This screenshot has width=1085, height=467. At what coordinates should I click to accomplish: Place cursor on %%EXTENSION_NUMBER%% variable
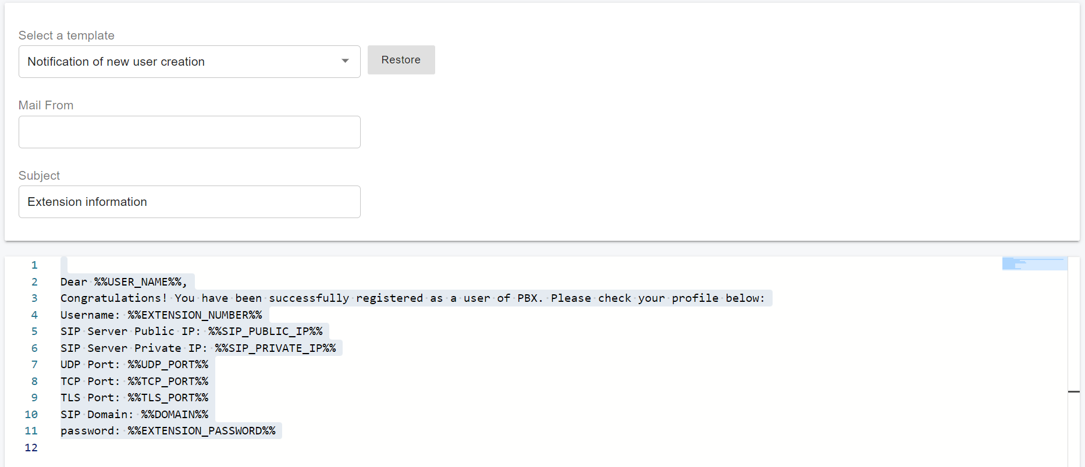pos(195,315)
